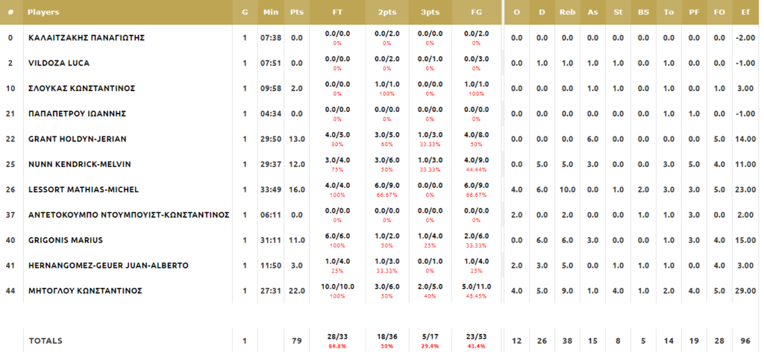The image size is (764, 352).
Task: Open player ΚΑΛΑΙΤΖΑΚΗΣ ΠΑΝΑΓΙΩΤΗΣ
Action: 86,37
